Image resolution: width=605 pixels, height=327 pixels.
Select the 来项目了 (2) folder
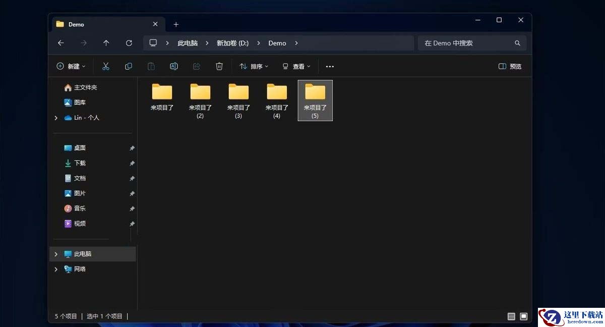[200, 100]
